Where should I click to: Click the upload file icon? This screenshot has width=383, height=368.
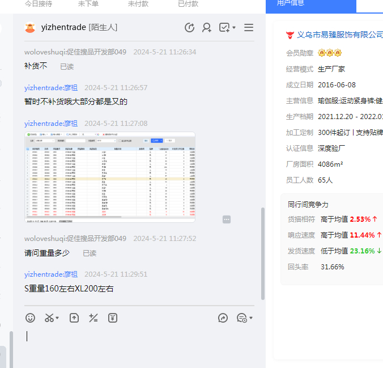click(74, 318)
